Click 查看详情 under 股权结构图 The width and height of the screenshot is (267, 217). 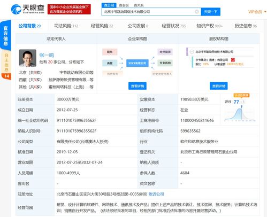click(x=219, y=86)
